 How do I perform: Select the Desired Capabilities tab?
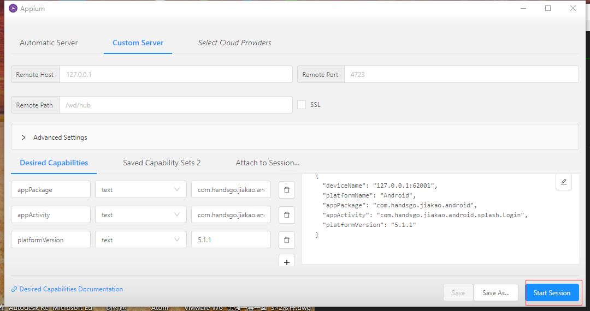tap(54, 163)
